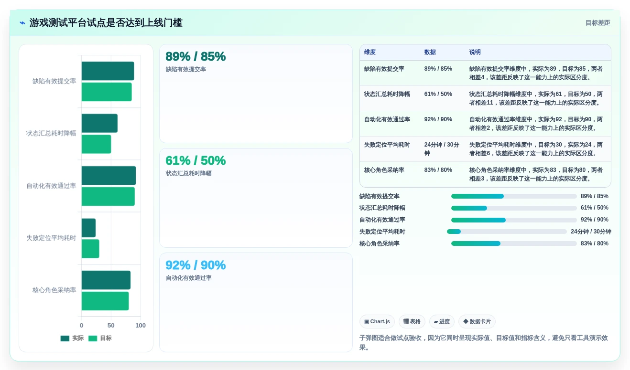The width and height of the screenshot is (630, 370).
Task: Click chart axis label 自动化有效通过率
Action: point(51,186)
